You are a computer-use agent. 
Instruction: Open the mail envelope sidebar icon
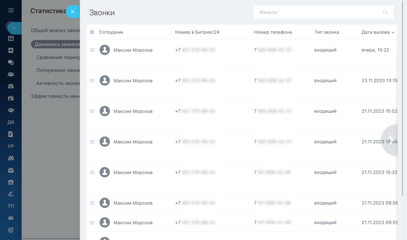(11, 218)
